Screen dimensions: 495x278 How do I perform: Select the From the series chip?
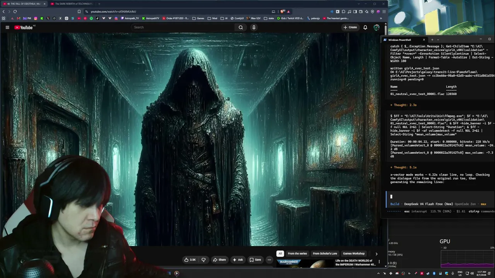[297, 254]
